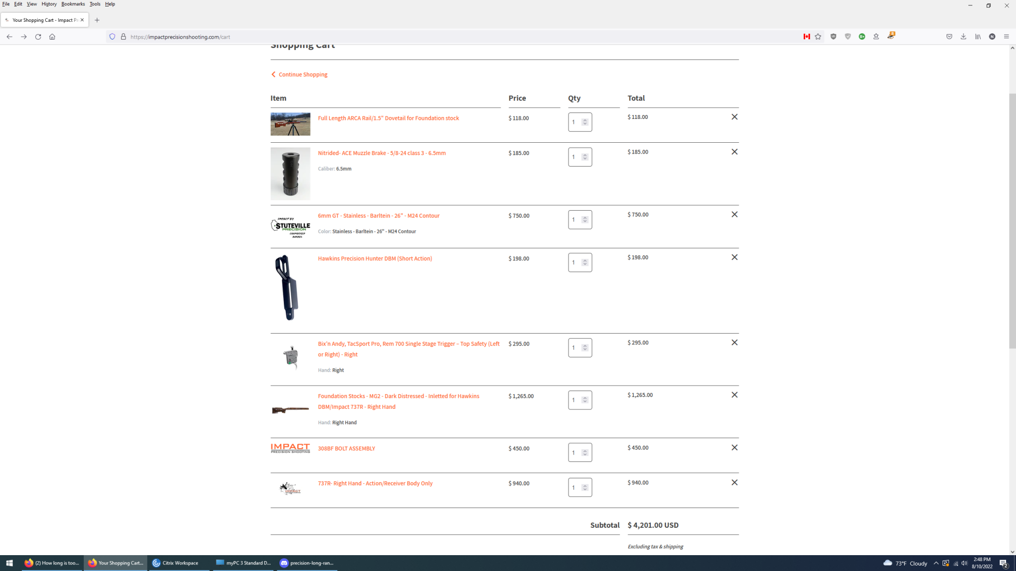Reload the shopping cart page
The height and width of the screenshot is (571, 1016).
pos(38,37)
